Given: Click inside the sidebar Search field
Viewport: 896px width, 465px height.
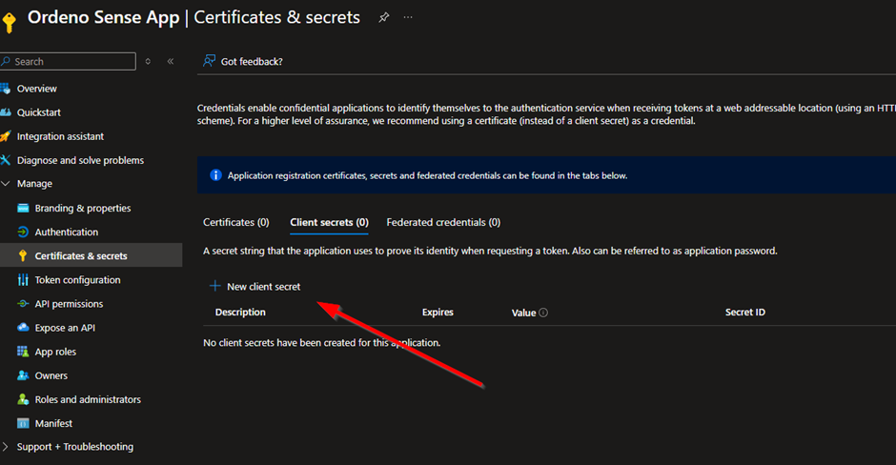Looking at the screenshot, I should [x=68, y=61].
